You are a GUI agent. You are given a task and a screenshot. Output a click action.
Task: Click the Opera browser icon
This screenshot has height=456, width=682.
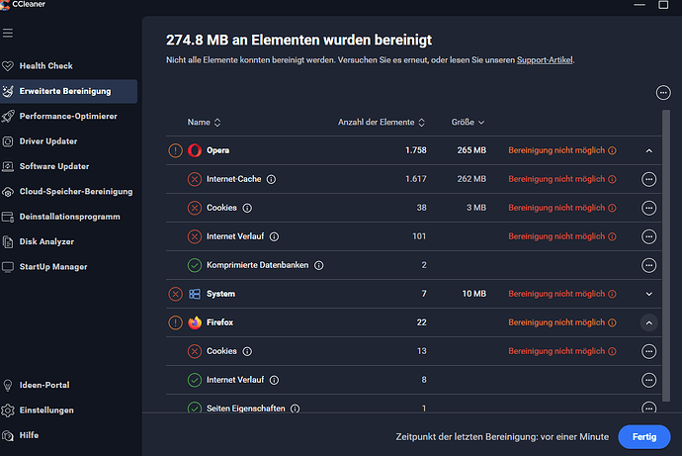click(195, 150)
